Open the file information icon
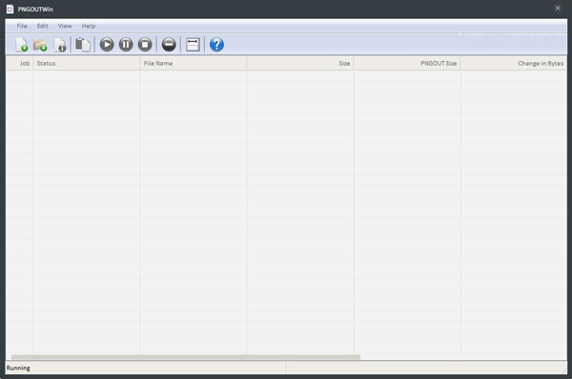This screenshot has width=572, height=379. click(x=60, y=45)
